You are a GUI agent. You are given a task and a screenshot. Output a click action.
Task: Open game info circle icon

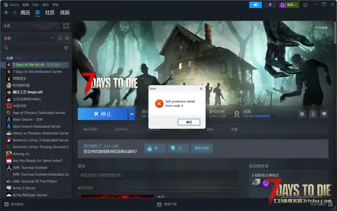point(313,114)
